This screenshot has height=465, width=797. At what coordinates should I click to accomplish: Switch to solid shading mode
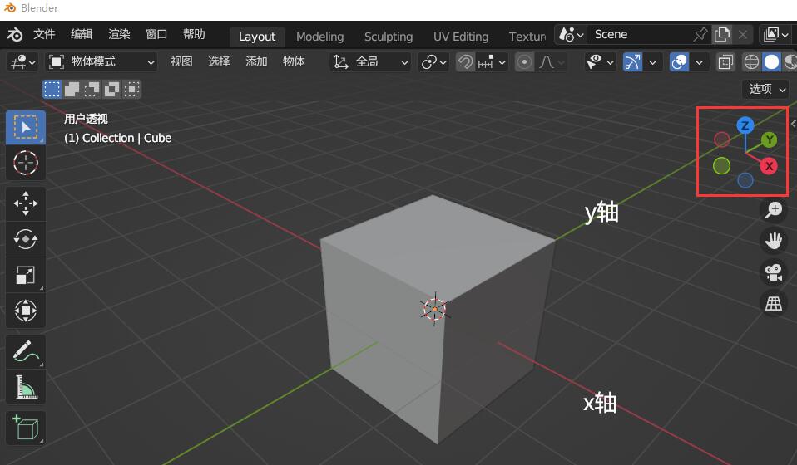[771, 62]
